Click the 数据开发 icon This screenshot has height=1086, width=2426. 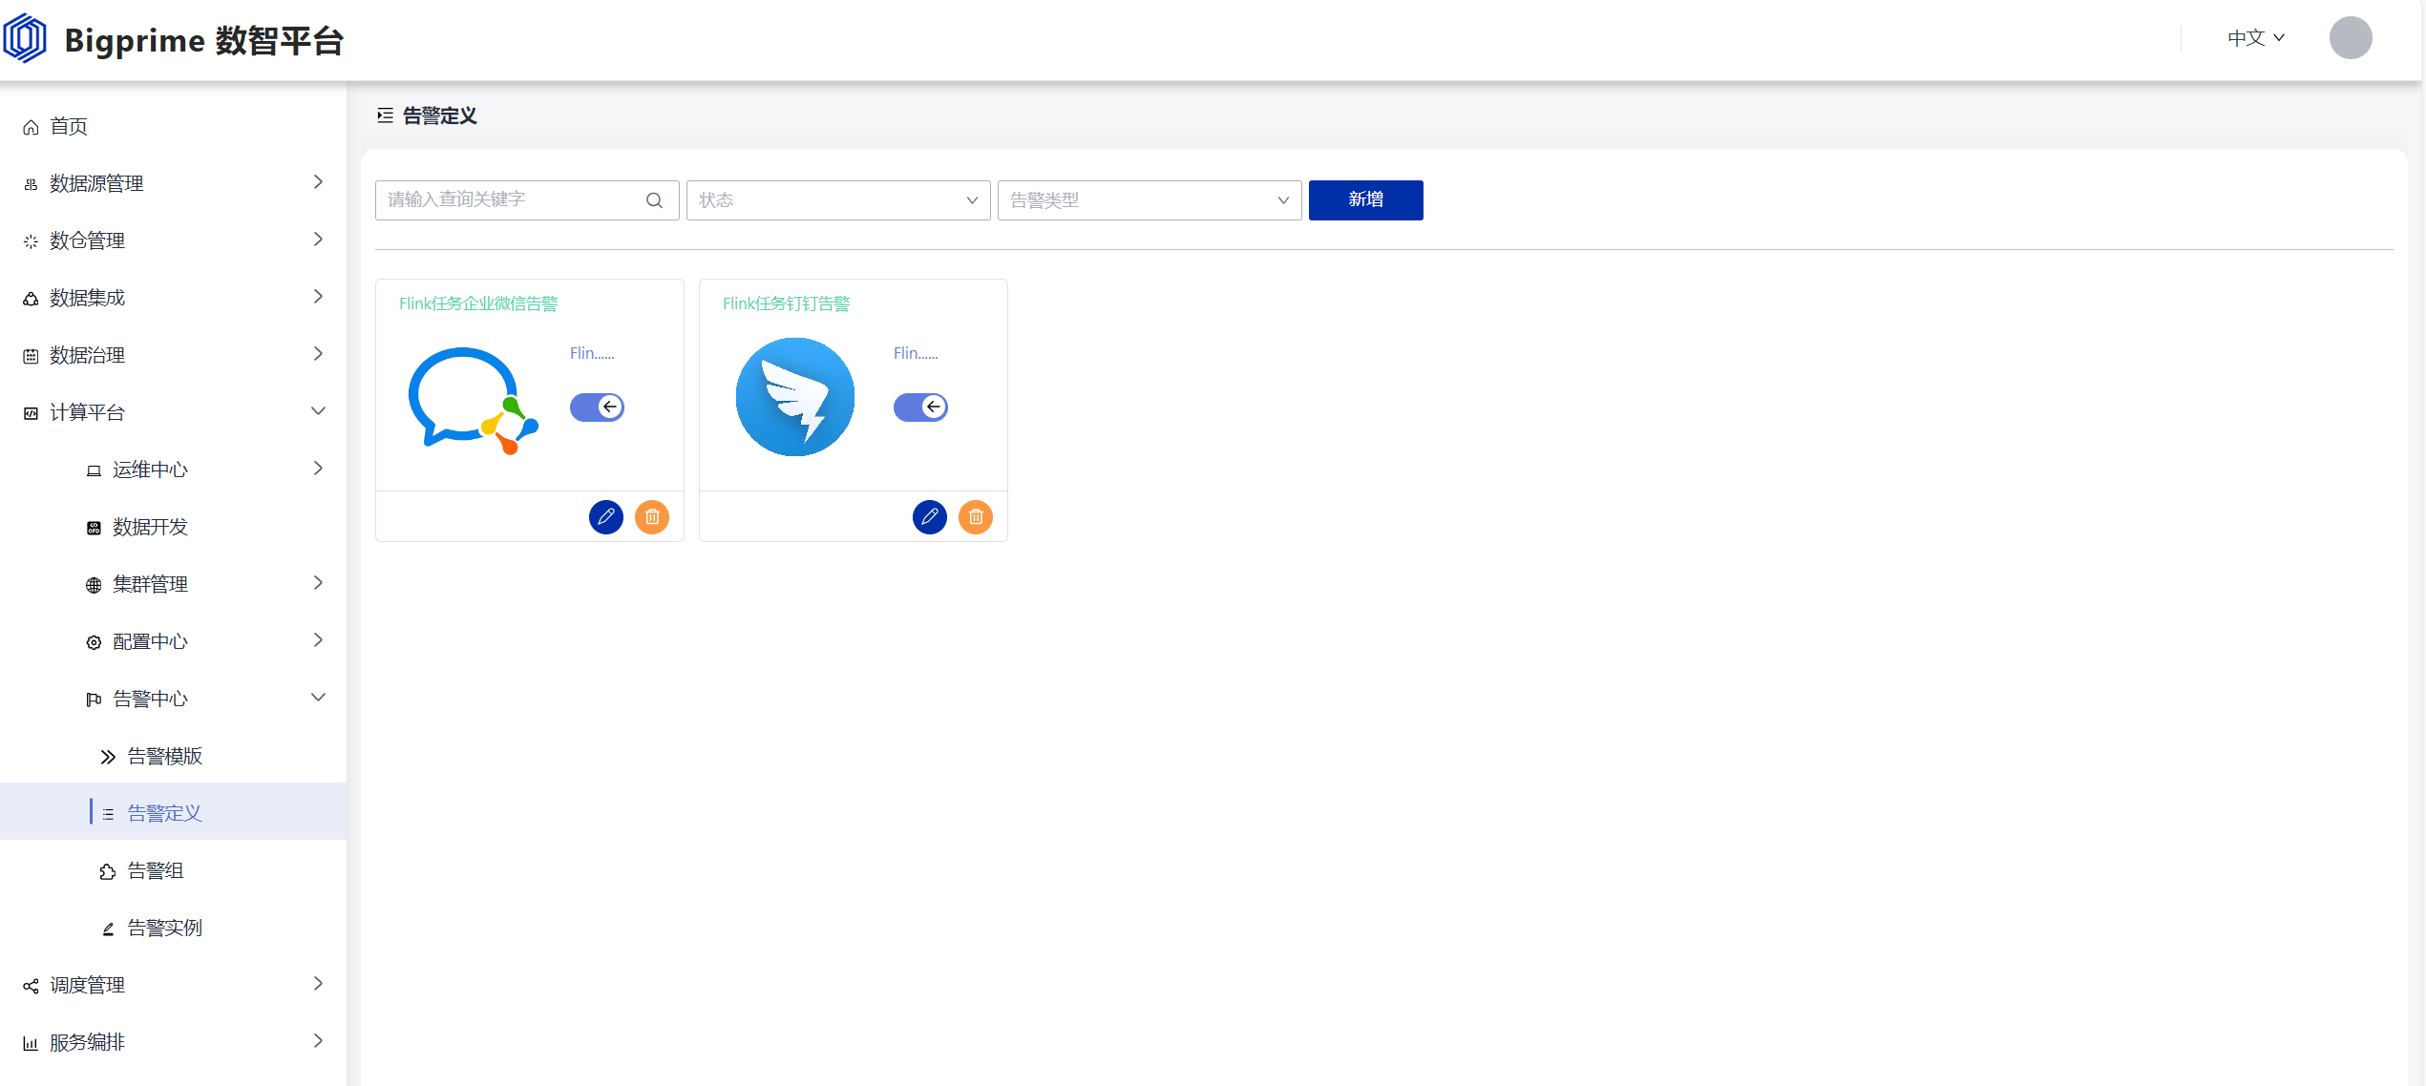pyautogui.click(x=94, y=528)
